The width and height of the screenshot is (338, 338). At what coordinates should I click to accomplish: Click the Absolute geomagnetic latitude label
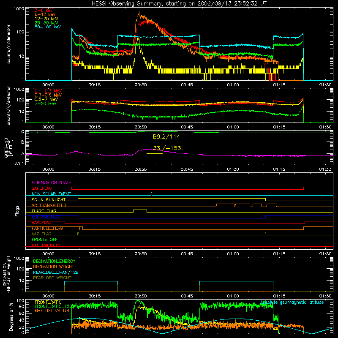(292, 302)
